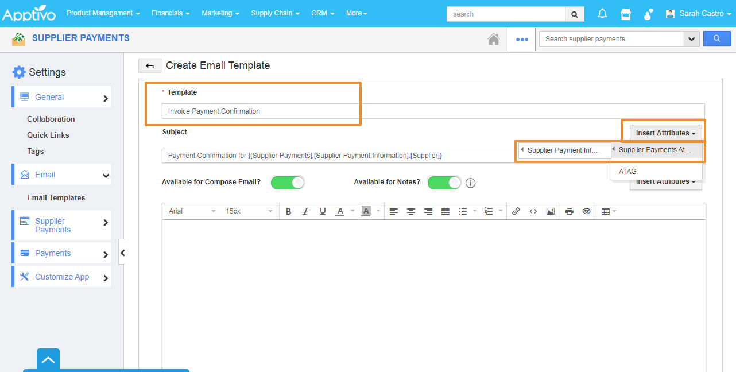
Task: Open the app store icon in header
Action: pos(626,14)
